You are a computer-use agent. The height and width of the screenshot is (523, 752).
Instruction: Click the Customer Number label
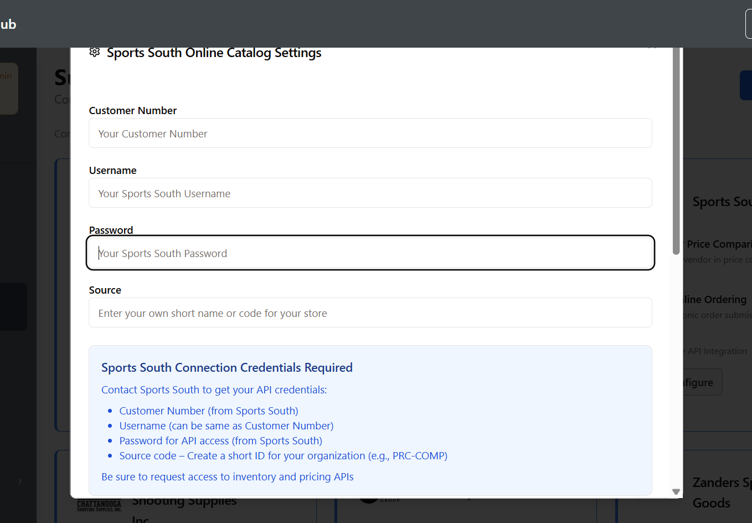(133, 110)
